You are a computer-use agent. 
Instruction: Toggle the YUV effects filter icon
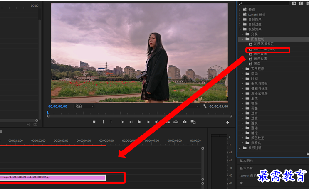(308, 3)
